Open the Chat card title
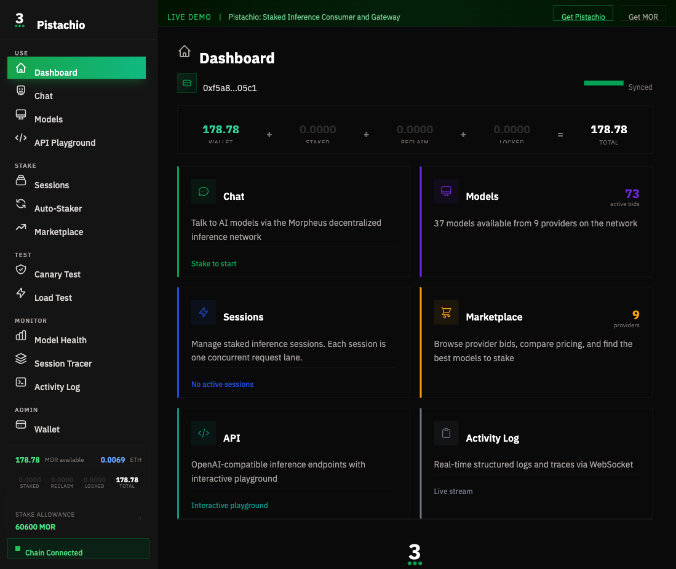This screenshot has width=676, height=569. click(234, 197)
